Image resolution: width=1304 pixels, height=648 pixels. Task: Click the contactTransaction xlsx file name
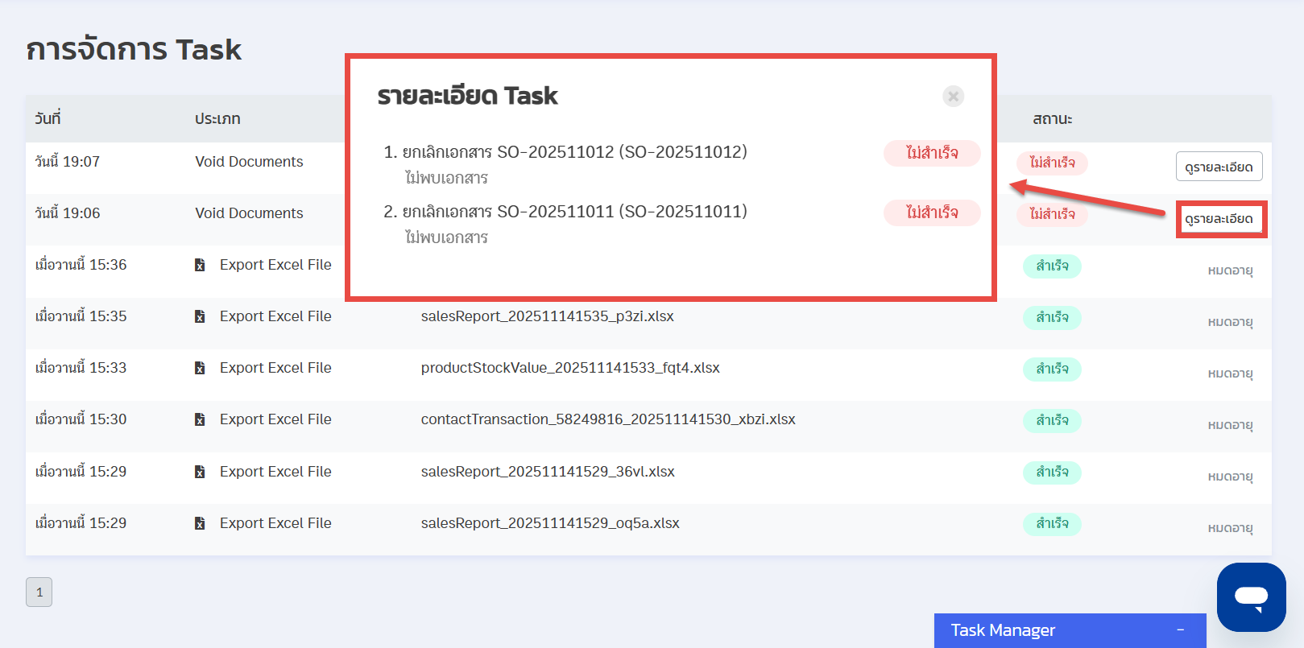tap(607, 419)
